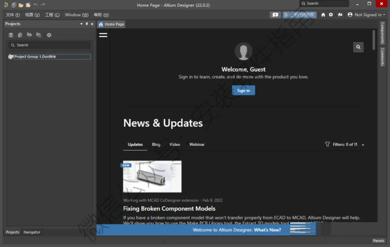Click the Open Project folder icon
This screenshot has width=390, height=247.
click(28, 5)
